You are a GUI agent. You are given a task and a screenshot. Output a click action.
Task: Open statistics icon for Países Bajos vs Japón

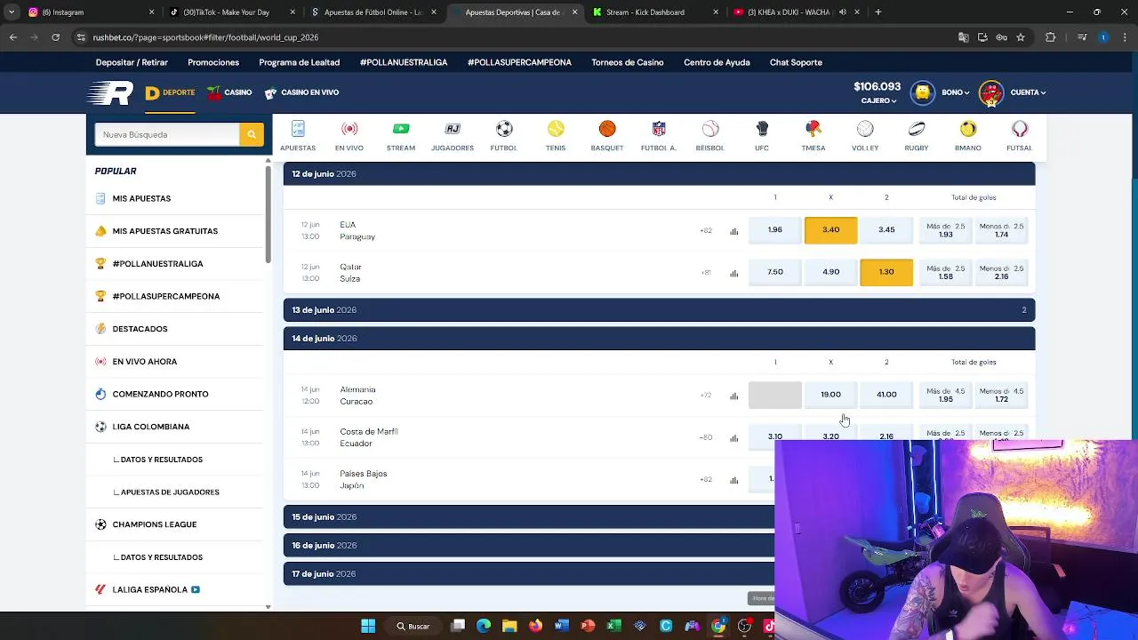[734, 480]
